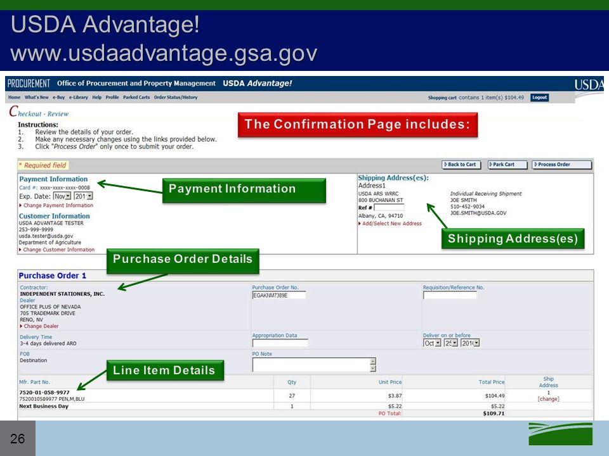
Task: Go to e-Buy menu item
Action: [x=58, y=98]
